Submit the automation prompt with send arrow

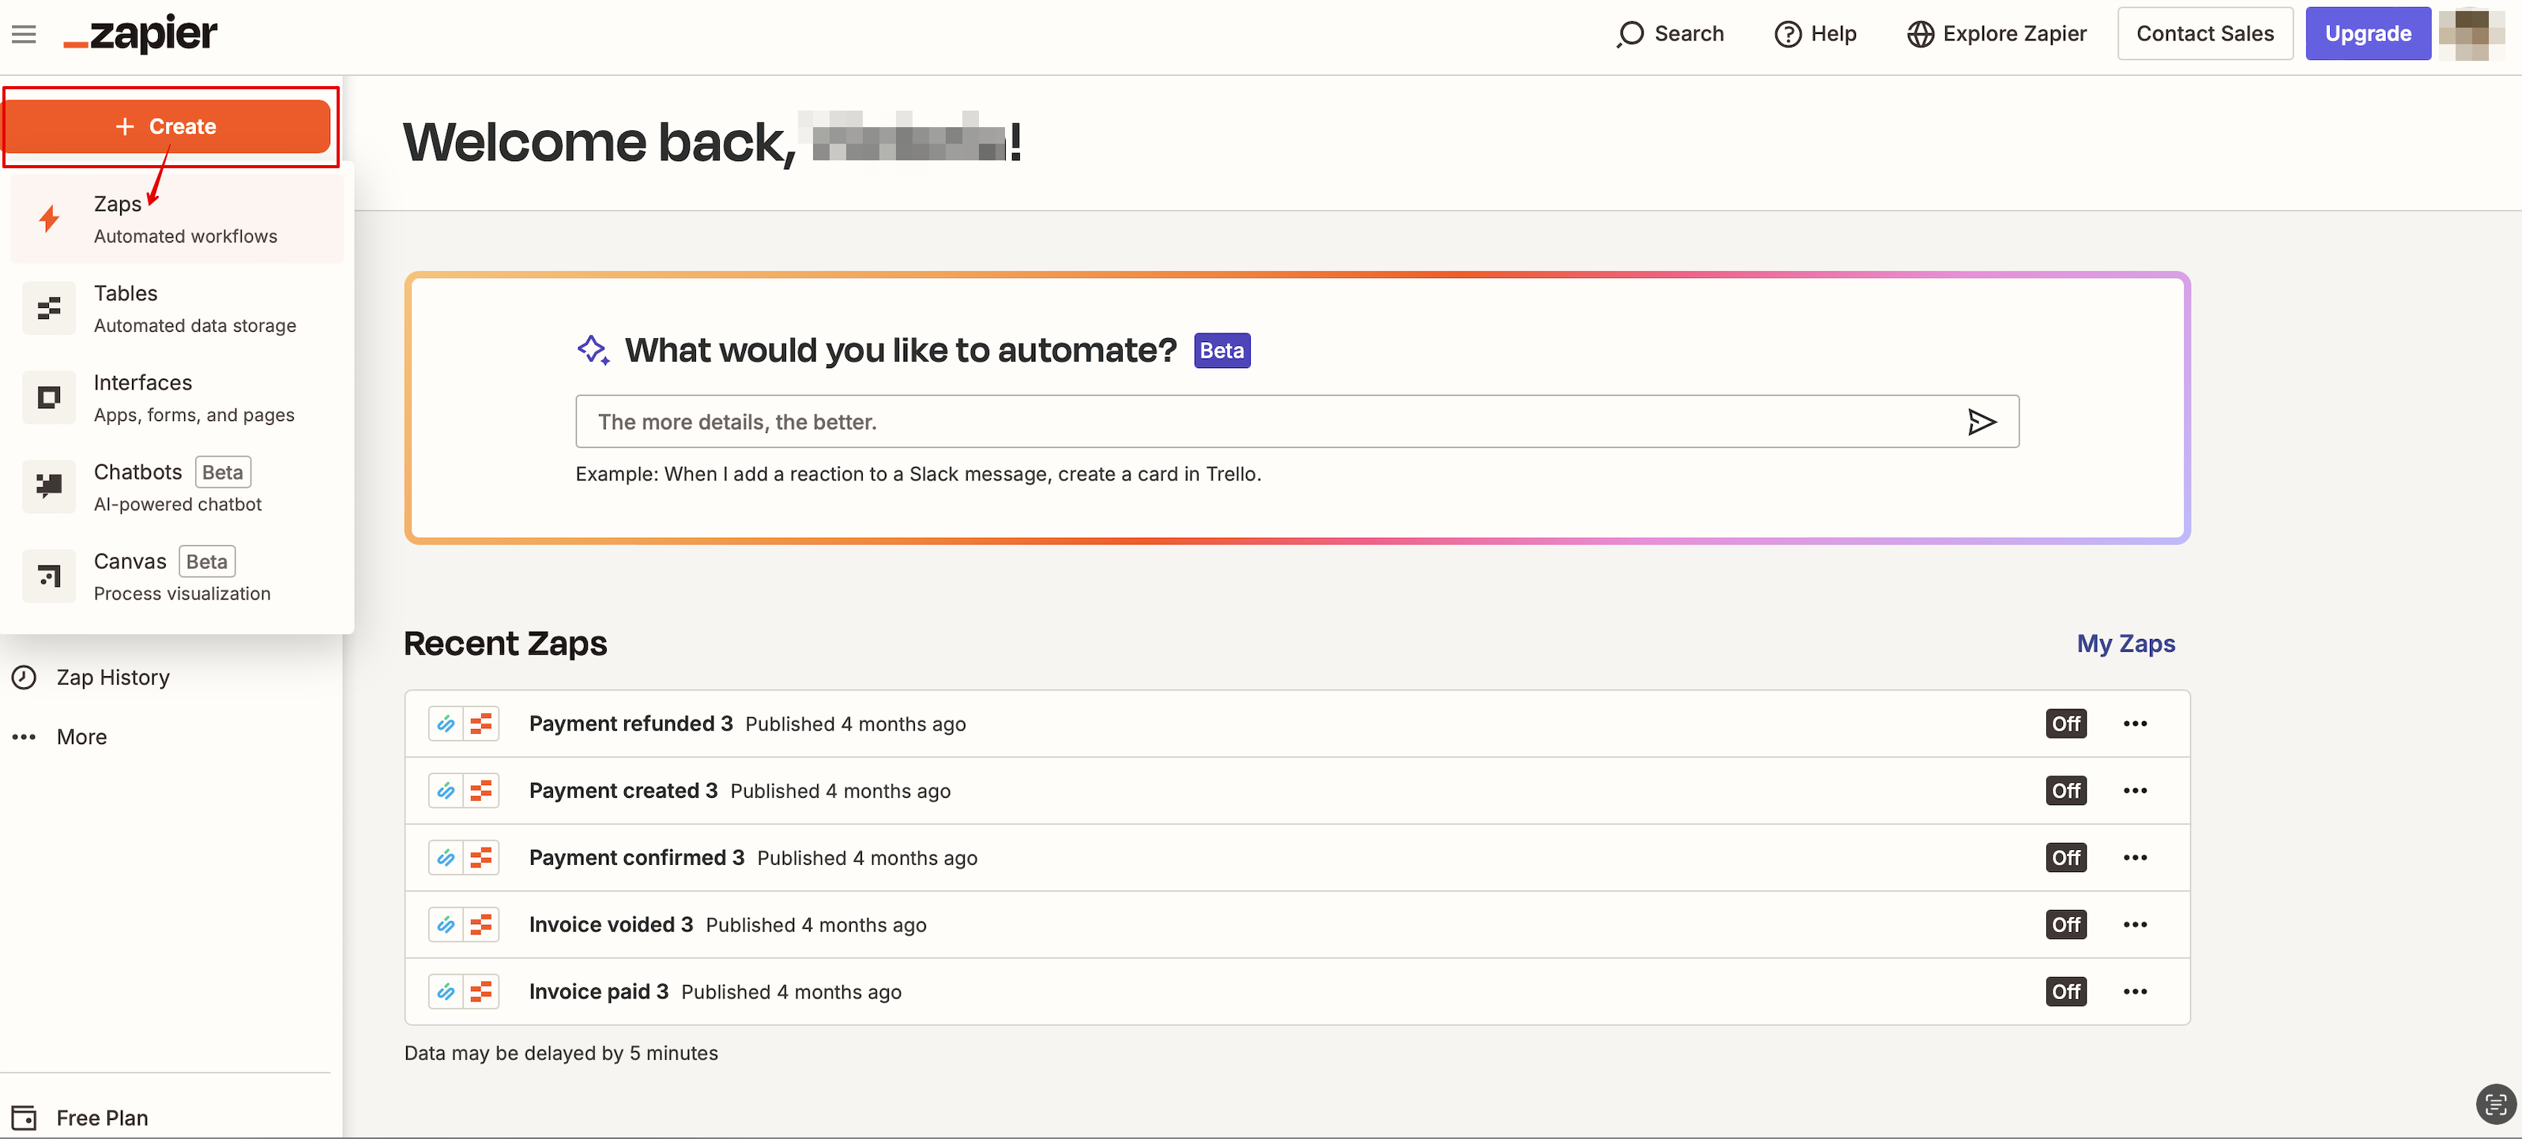1982,422
